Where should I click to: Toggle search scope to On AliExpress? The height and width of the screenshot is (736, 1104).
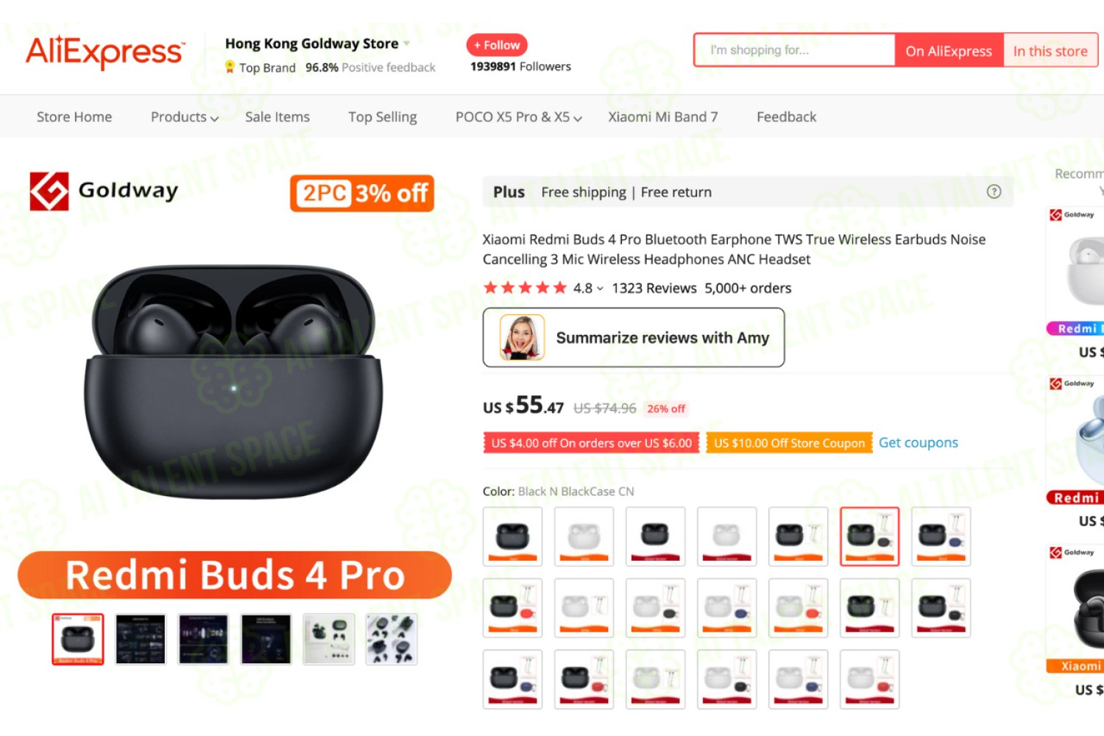point(949,51)
